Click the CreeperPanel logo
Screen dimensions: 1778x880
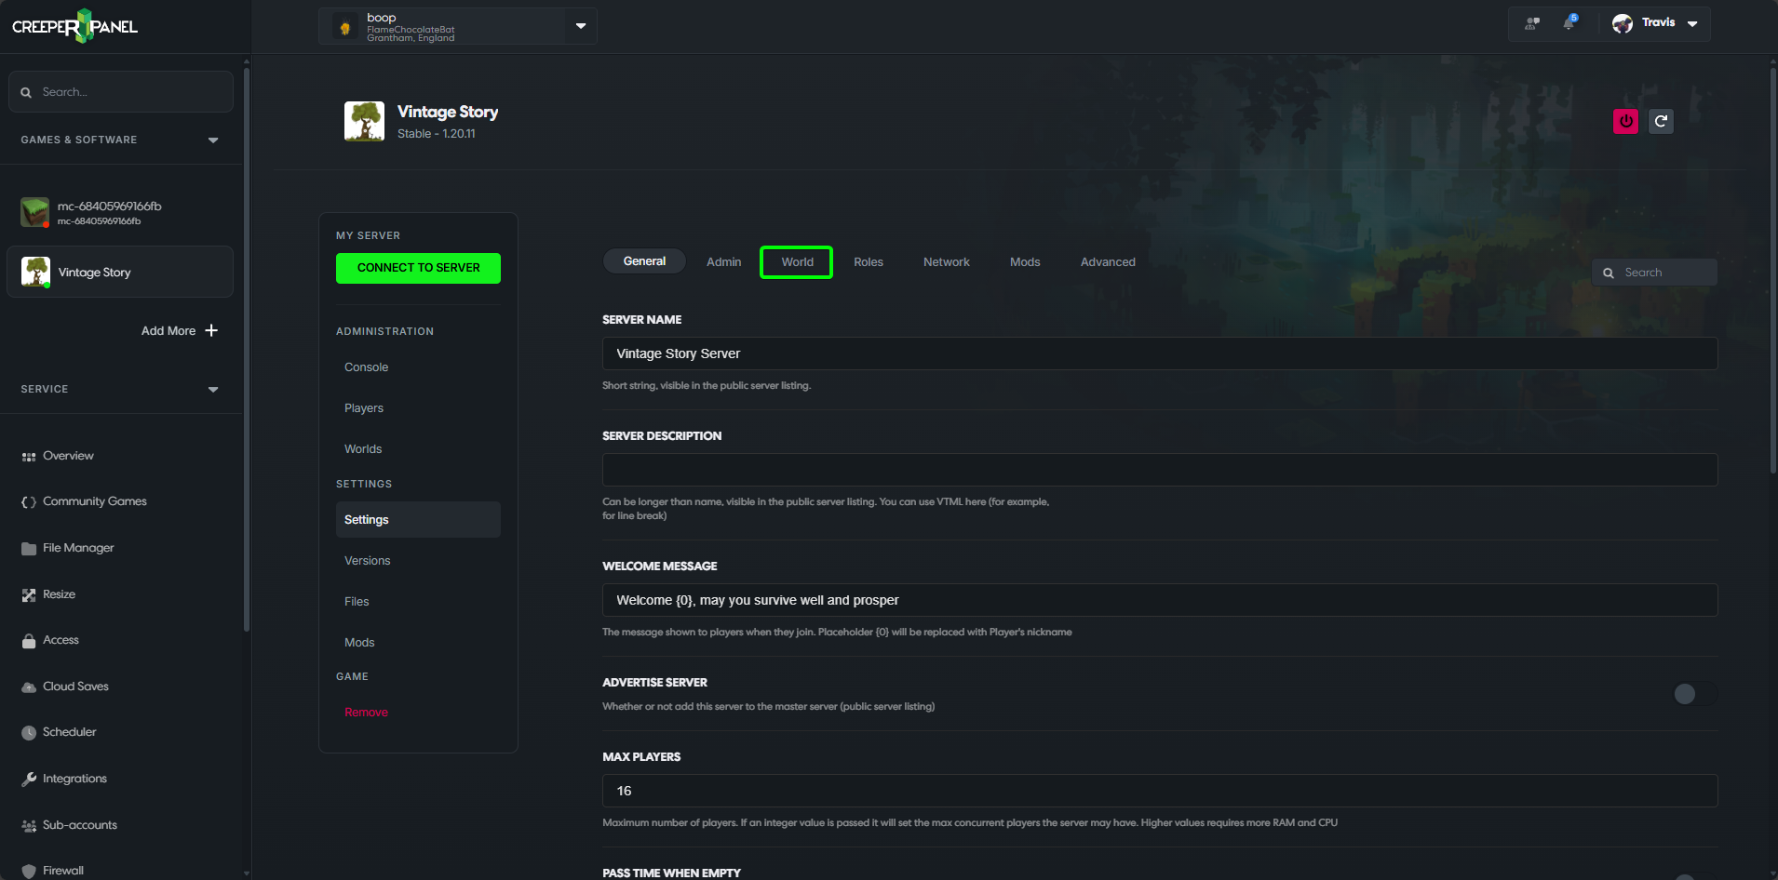pos(74,26)
